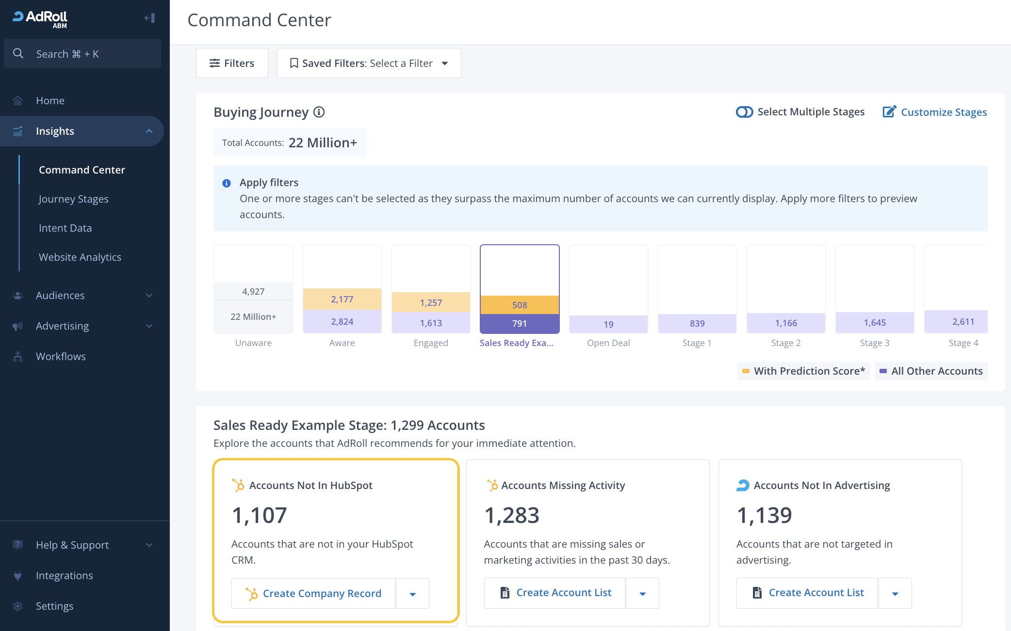Select the Aware stage bar
The image size is (1011, 631).
point(342,289)
